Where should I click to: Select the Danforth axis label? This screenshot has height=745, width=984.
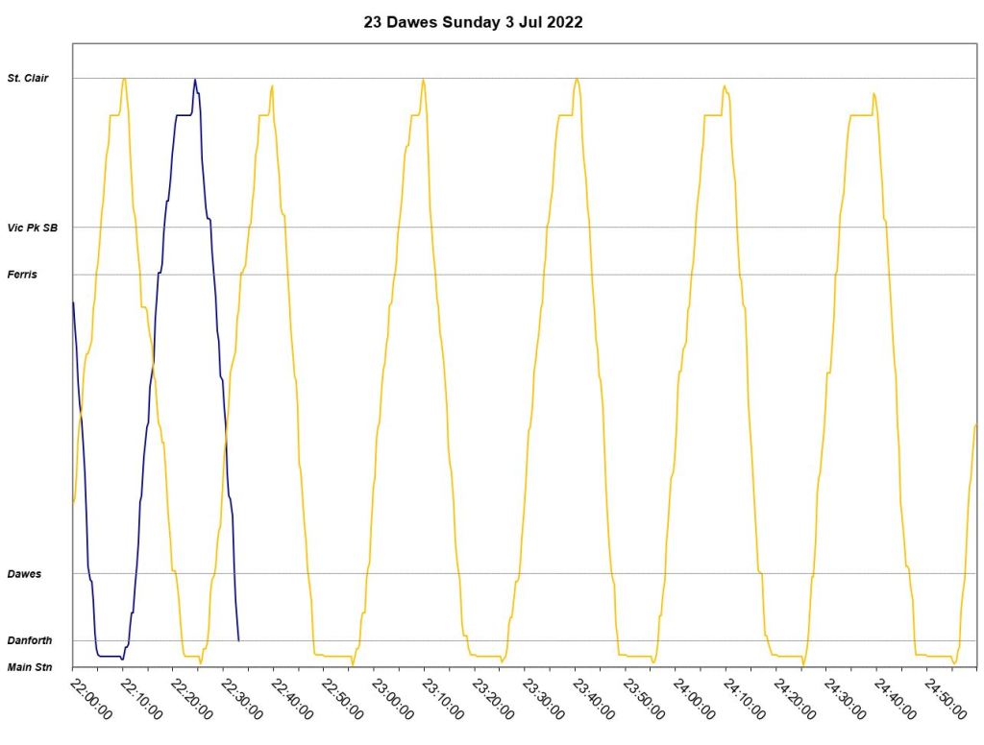point(29,640)
